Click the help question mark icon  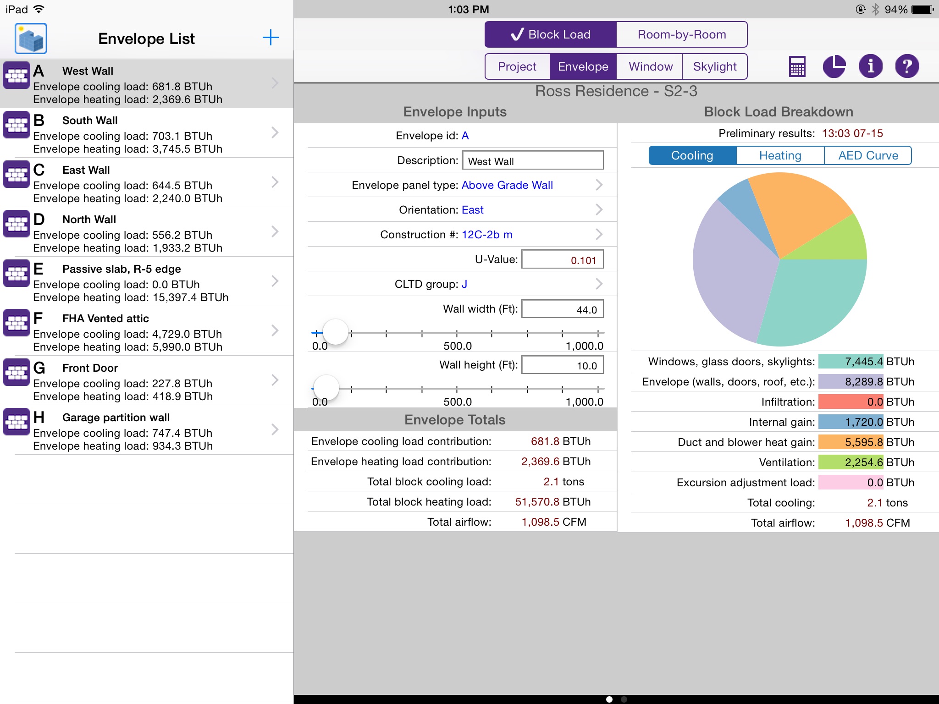click(x=907, y=66)
